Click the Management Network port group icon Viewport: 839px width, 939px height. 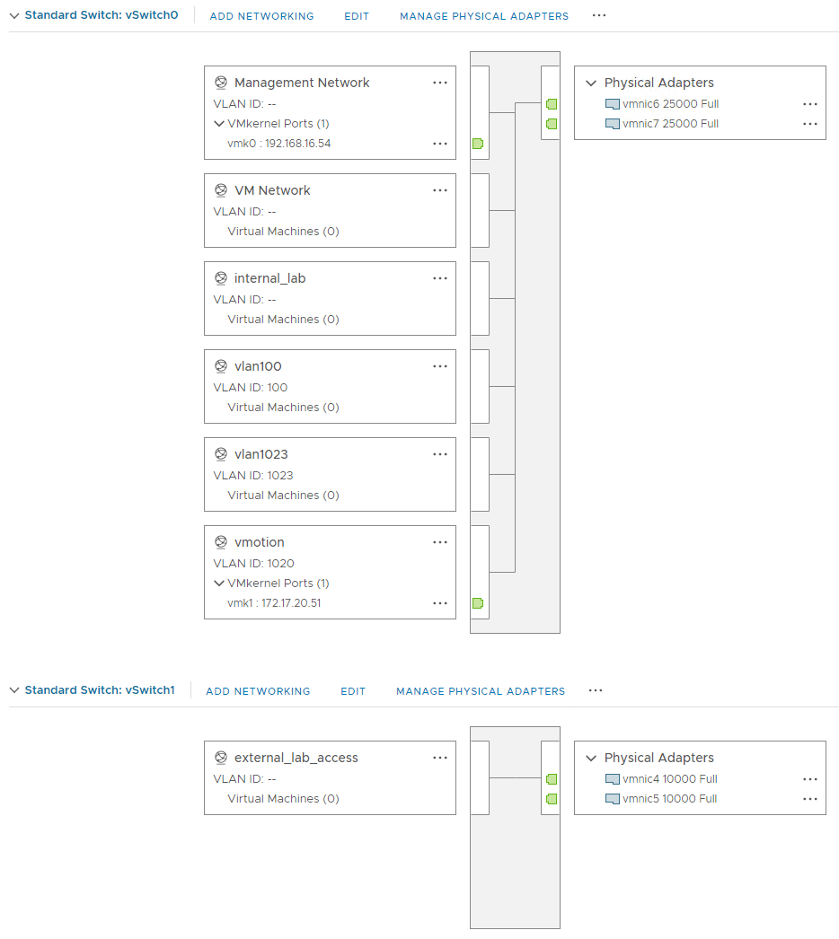pyautogui.click(x=221, y=83)
